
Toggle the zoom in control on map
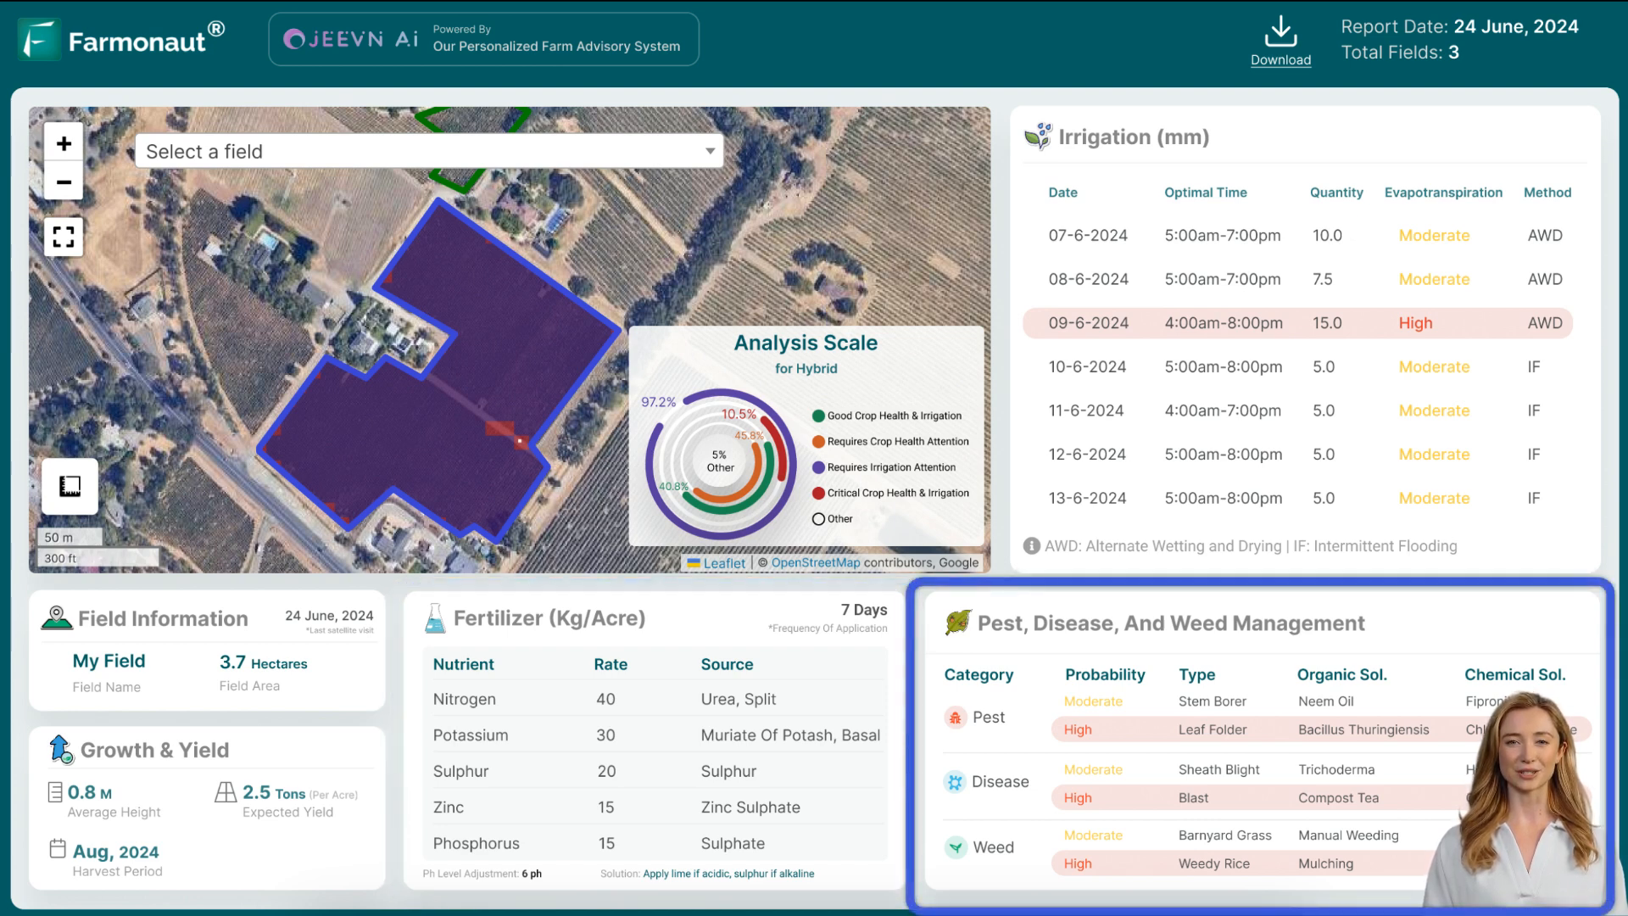tap(64, 142)
